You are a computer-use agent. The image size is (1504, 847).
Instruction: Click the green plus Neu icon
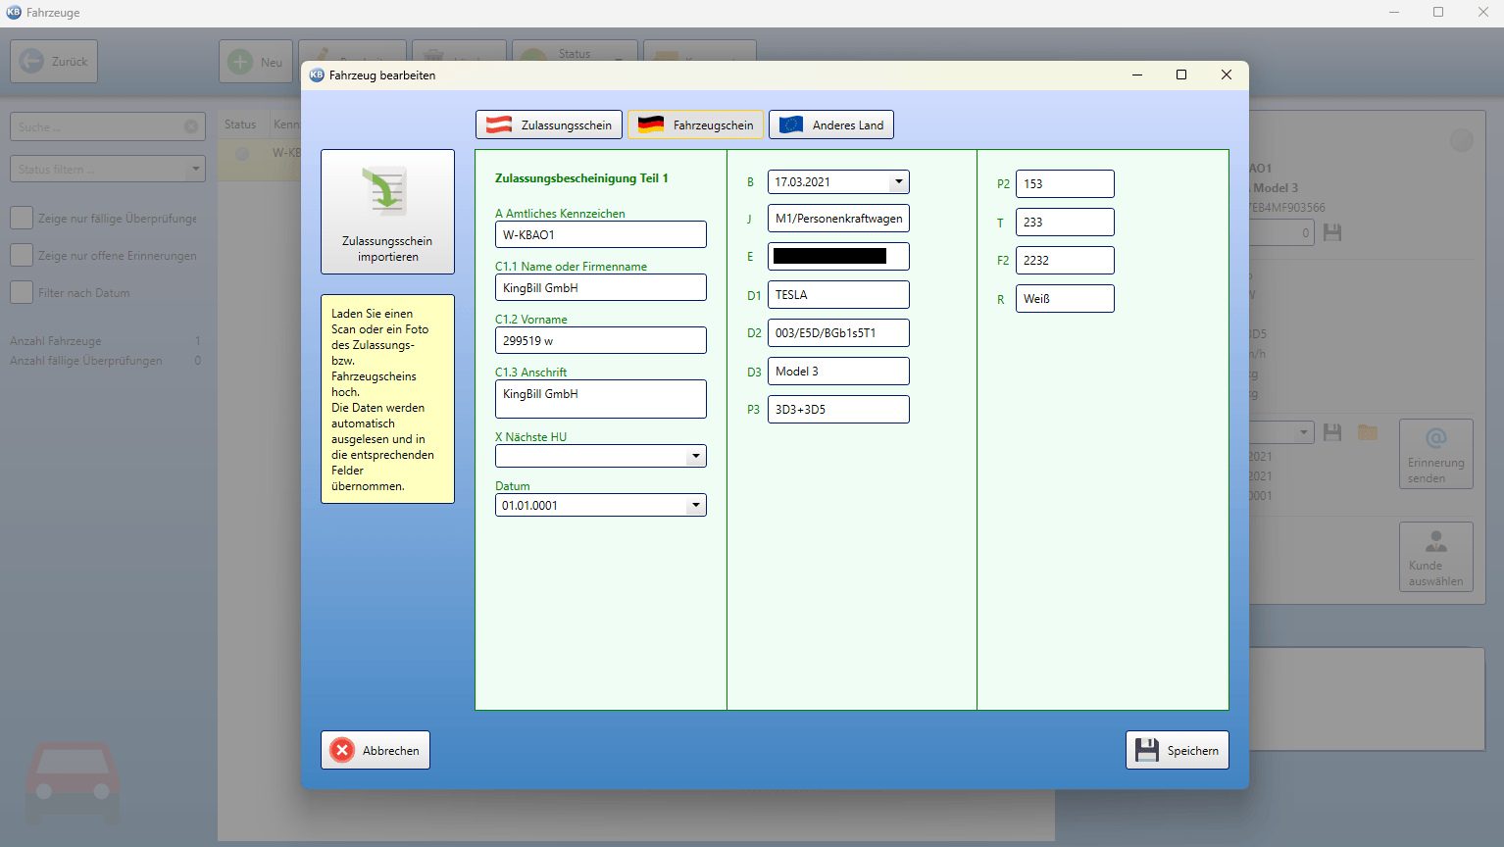pyautogui.click(x=240, y=62)
